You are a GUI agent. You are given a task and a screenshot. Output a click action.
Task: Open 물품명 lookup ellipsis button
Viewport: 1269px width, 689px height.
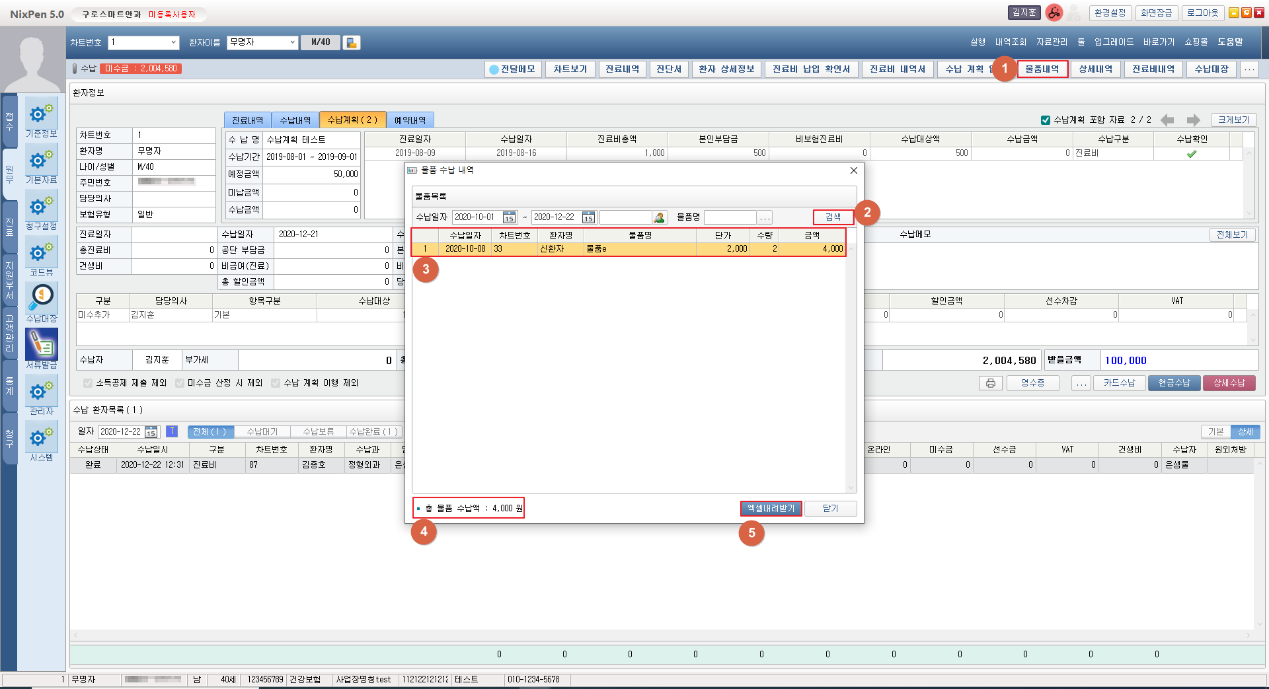(x=765, y=217)
